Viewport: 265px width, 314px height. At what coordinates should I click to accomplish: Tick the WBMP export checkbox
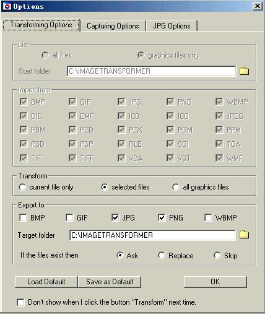(208, 217)
